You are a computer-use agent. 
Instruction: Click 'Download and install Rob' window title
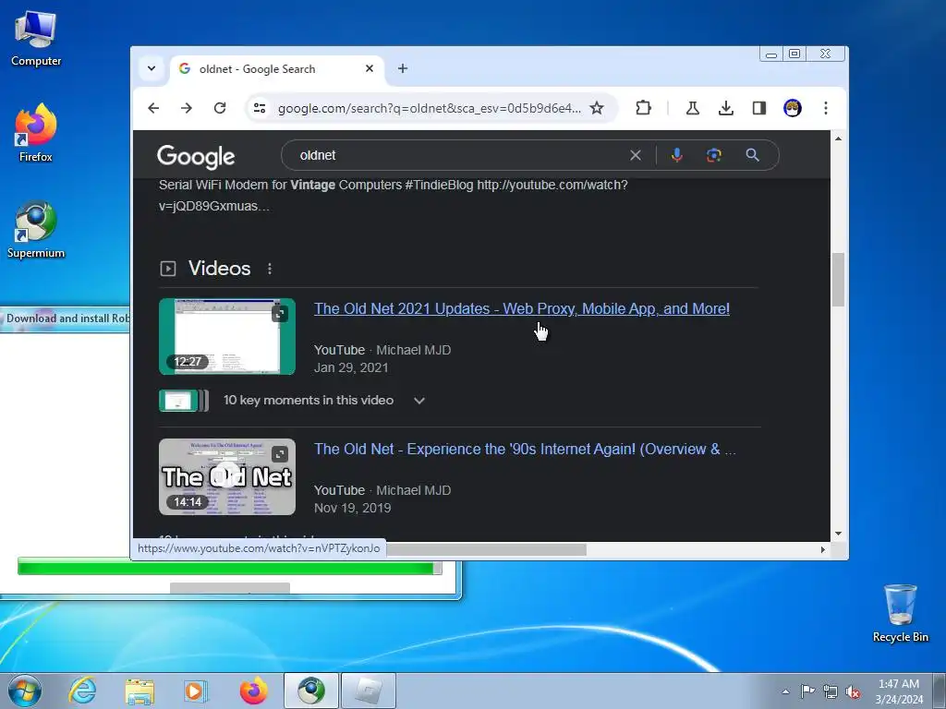(x=67, y=318)
